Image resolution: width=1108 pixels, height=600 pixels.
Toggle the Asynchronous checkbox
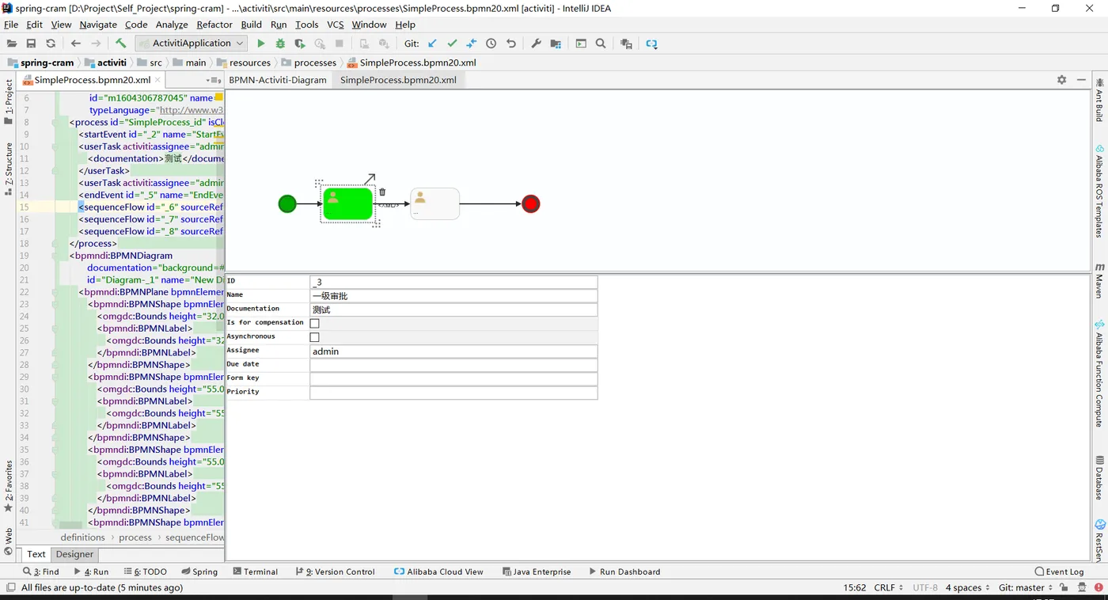(x=314, y=337)
